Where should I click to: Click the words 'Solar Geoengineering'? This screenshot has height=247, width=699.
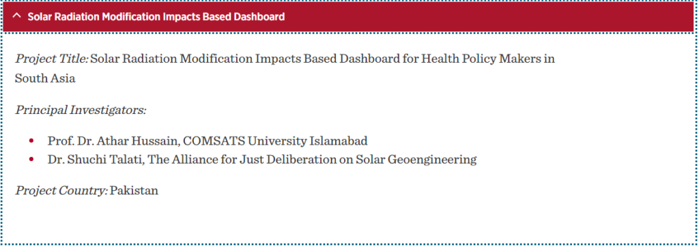pyautogui.click(x=416, y=160)
